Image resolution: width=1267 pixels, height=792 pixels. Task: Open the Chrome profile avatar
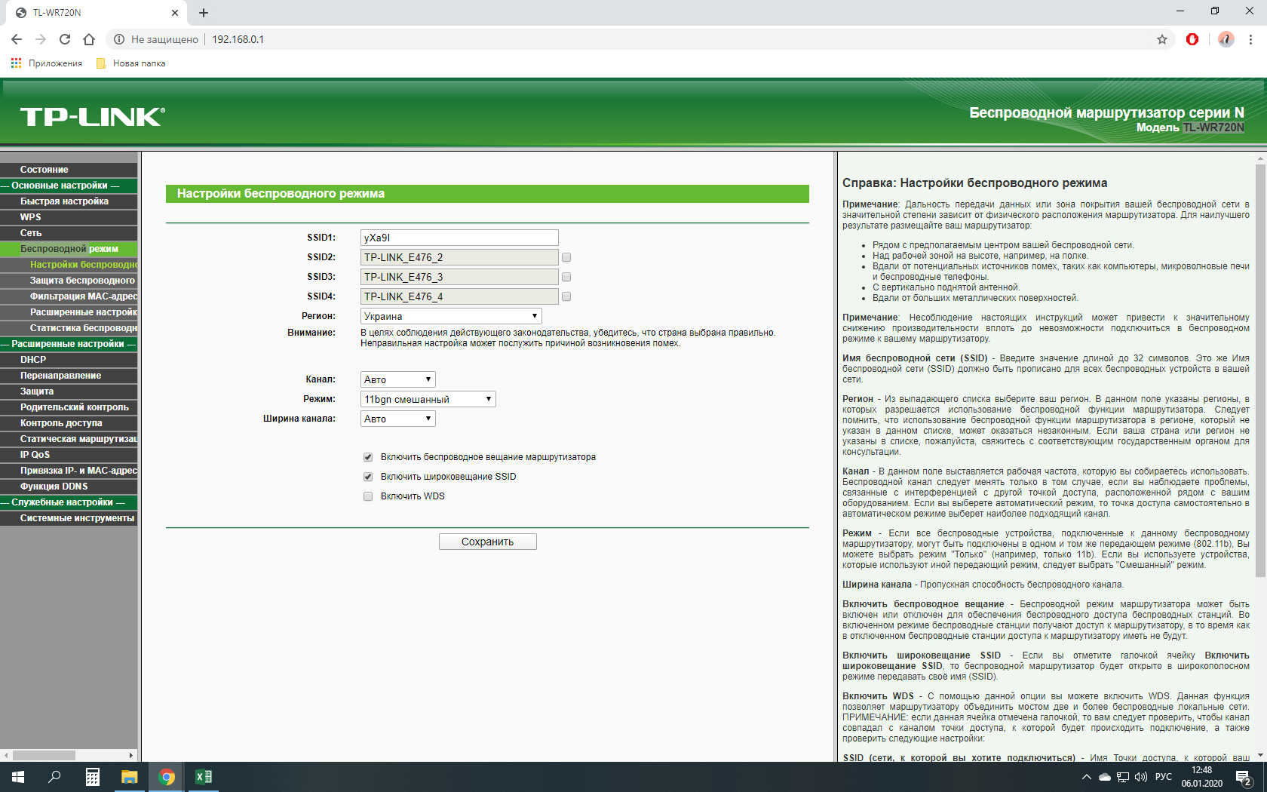(x=1226, y=39)
